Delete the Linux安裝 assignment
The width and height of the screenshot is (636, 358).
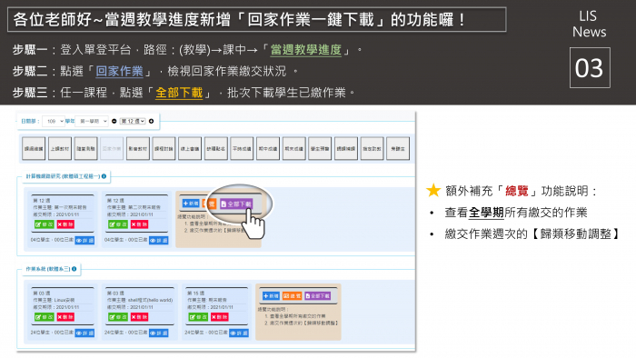point(65,317)
